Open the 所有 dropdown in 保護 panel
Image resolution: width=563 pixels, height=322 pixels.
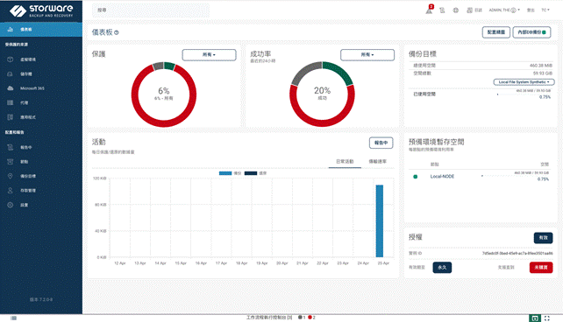coord(209,55)
